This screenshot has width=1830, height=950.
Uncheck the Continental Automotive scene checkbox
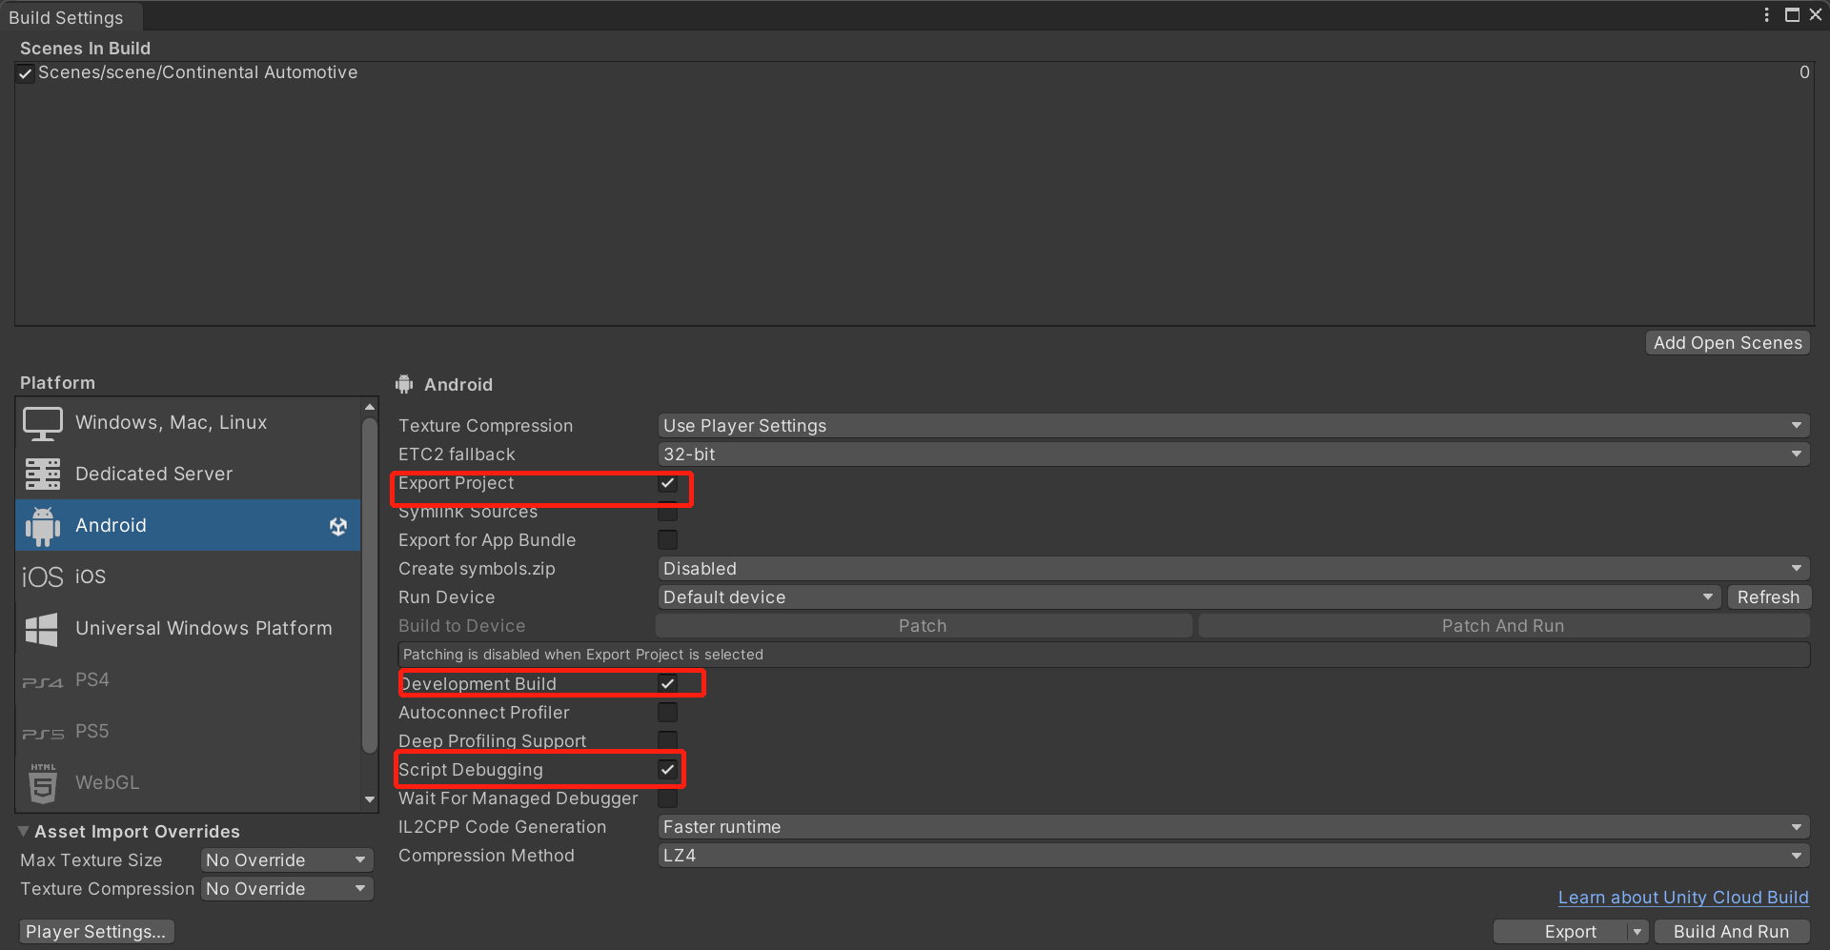[26, 73]
